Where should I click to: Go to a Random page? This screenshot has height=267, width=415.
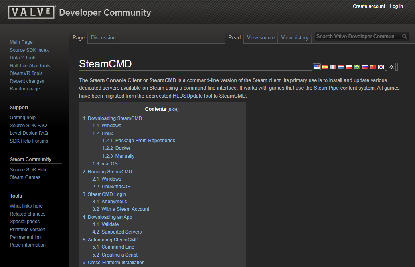(x=25, y=89)
